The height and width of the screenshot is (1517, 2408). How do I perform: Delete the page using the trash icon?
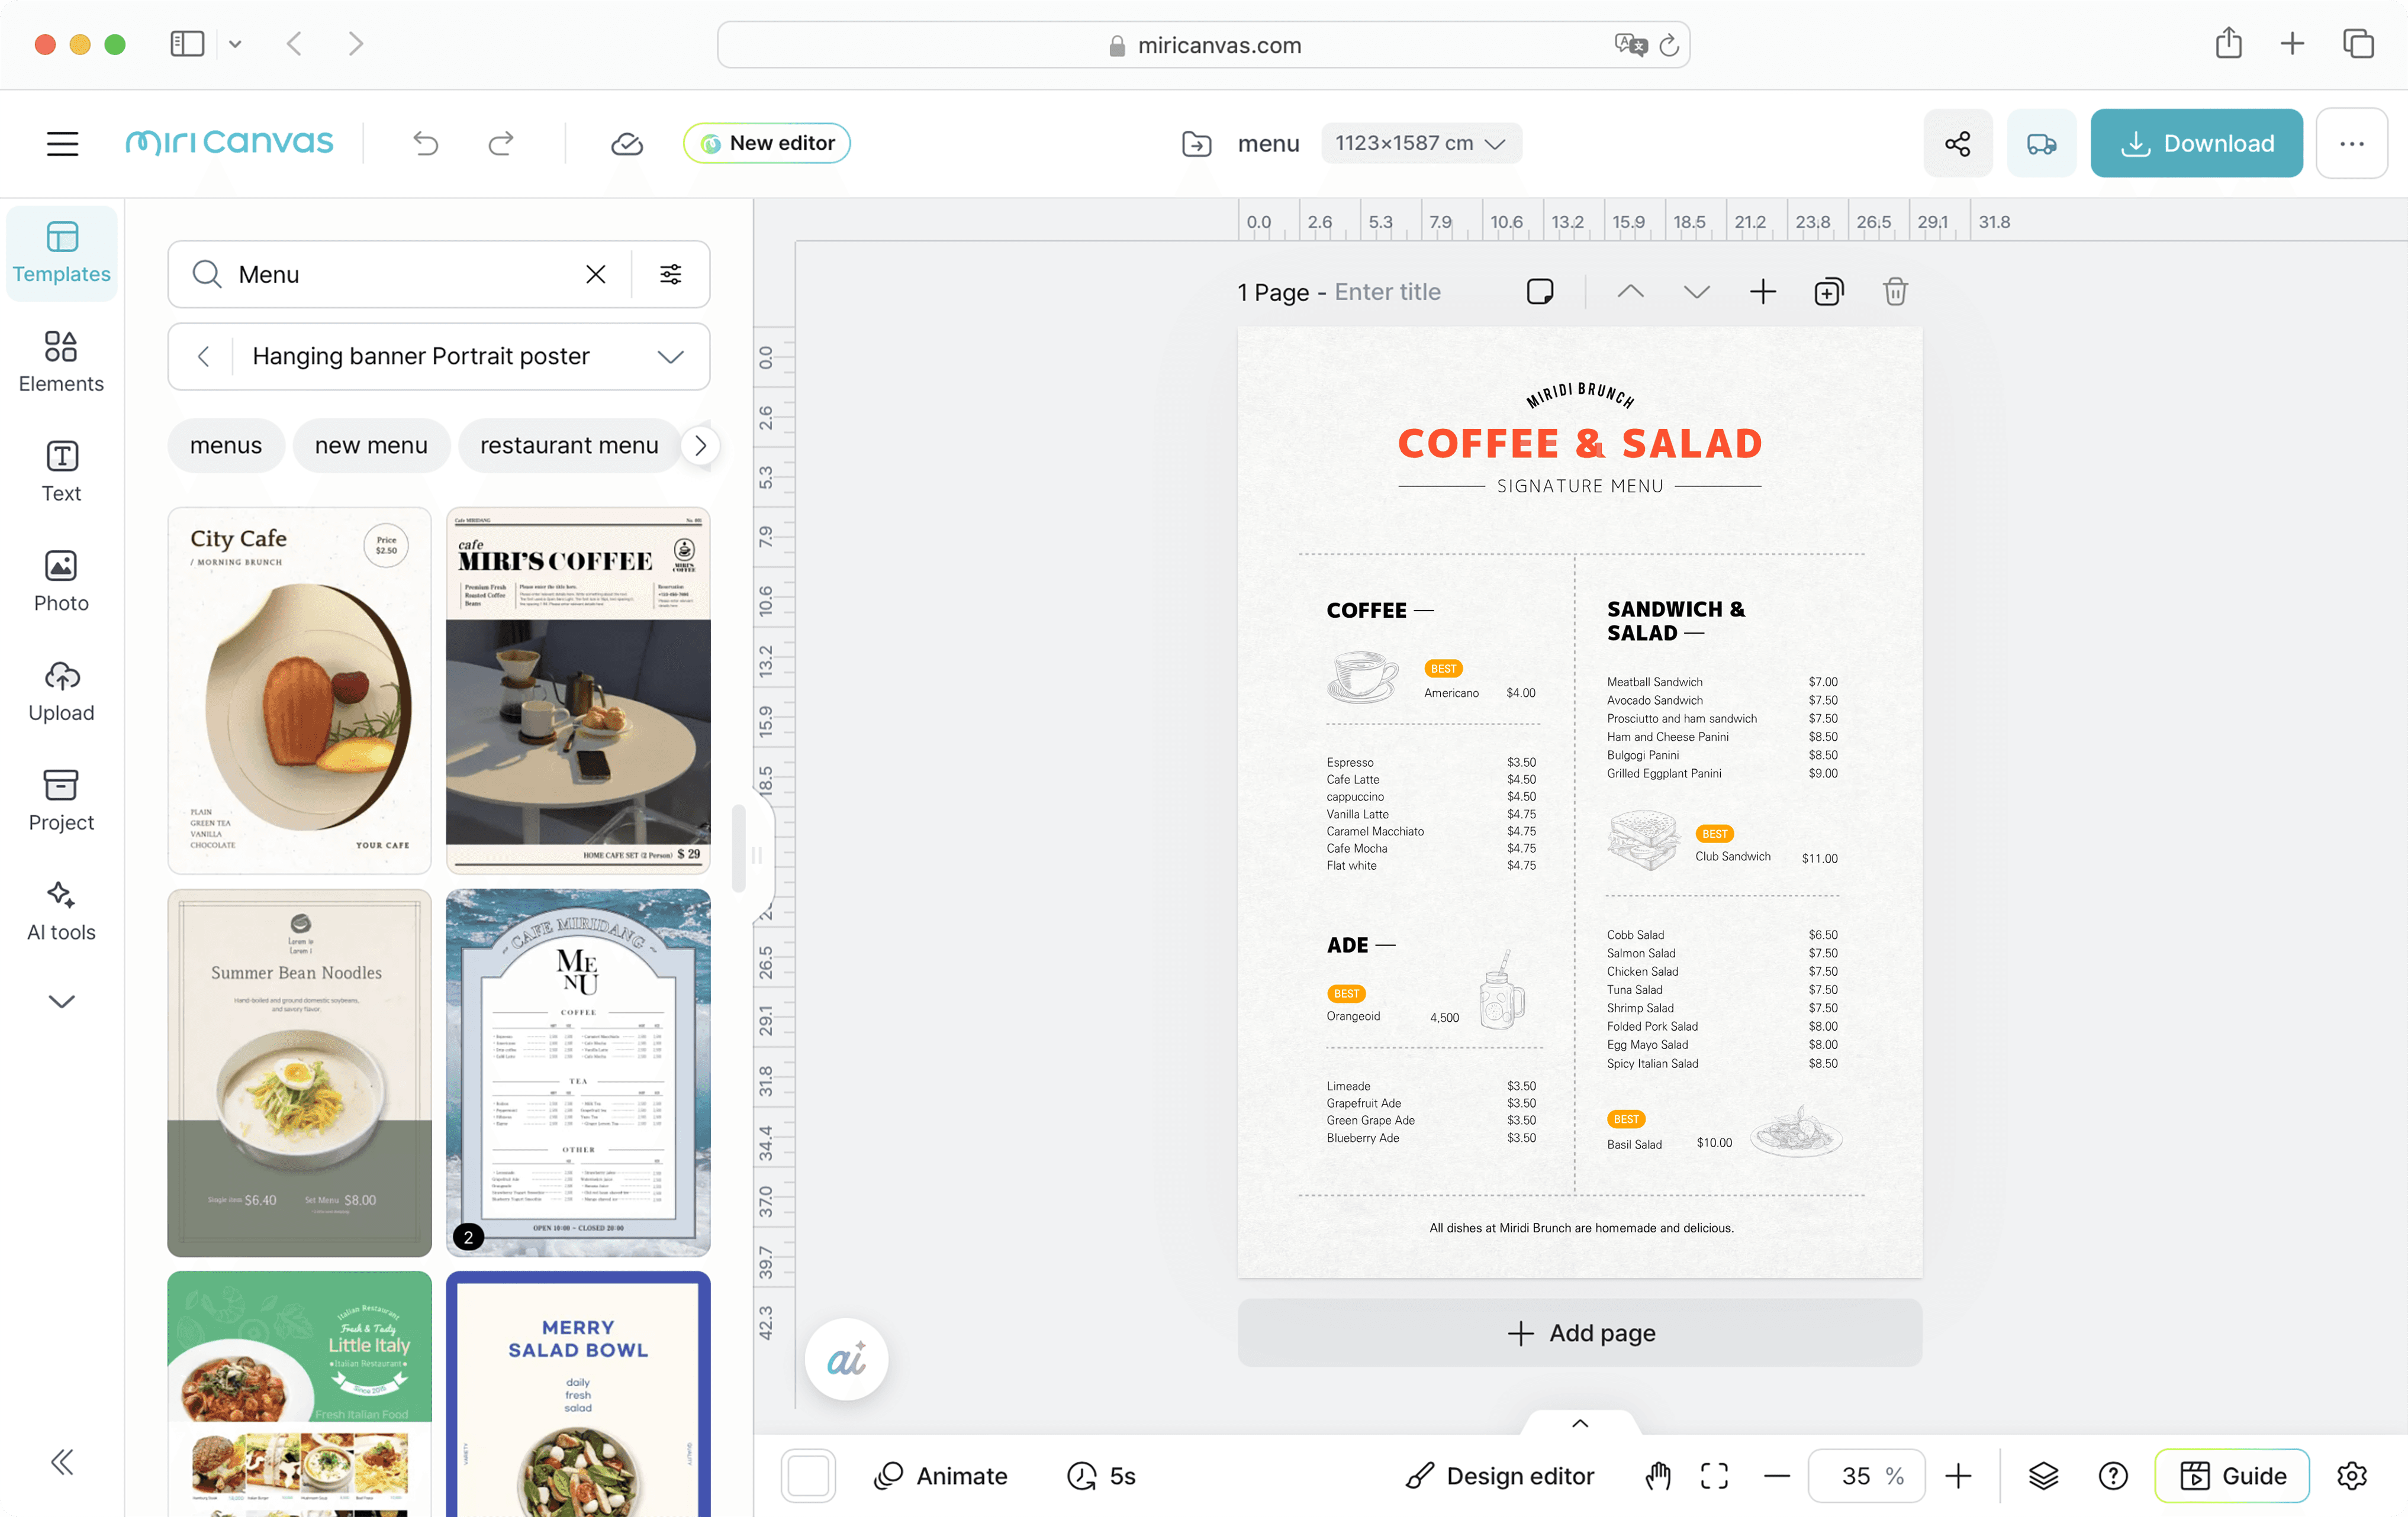tap(1894, 291)
